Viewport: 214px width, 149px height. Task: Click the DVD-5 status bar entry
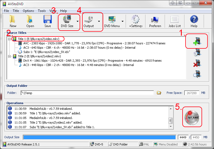[x=99, y=144]
